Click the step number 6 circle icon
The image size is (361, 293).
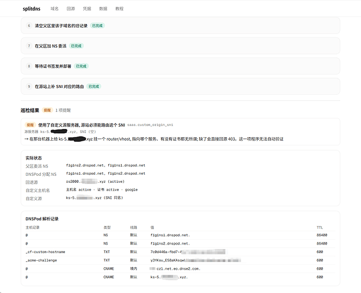[x=29, y=26]
